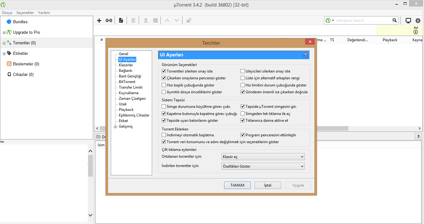Select Eşitlenmiş Cihazlar in preferences tree

[134, 115]
